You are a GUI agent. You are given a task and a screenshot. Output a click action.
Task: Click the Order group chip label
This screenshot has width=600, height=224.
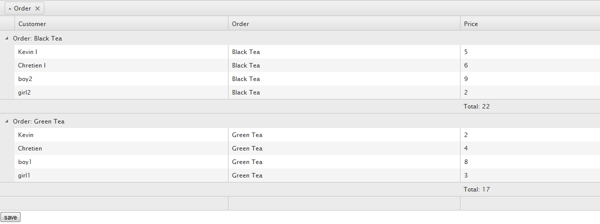pos(22,8)
